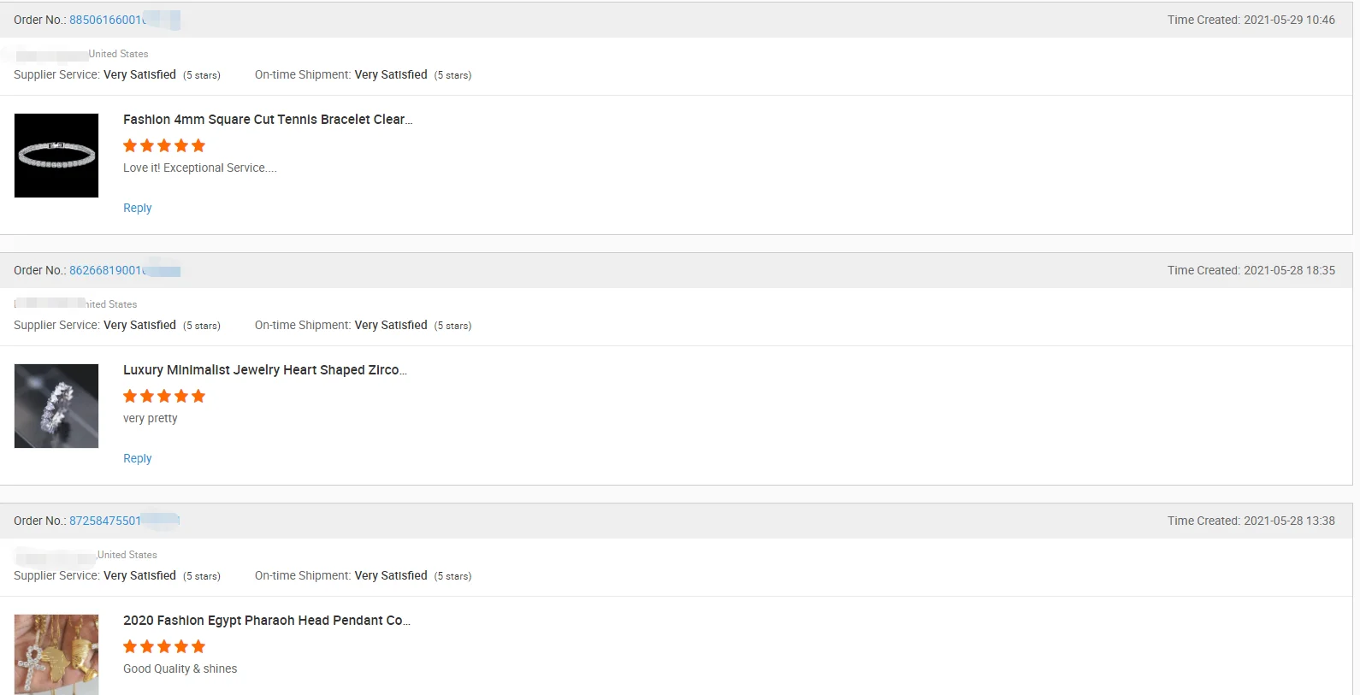Click the fifth star of the tennis bracelet rating

198,145
